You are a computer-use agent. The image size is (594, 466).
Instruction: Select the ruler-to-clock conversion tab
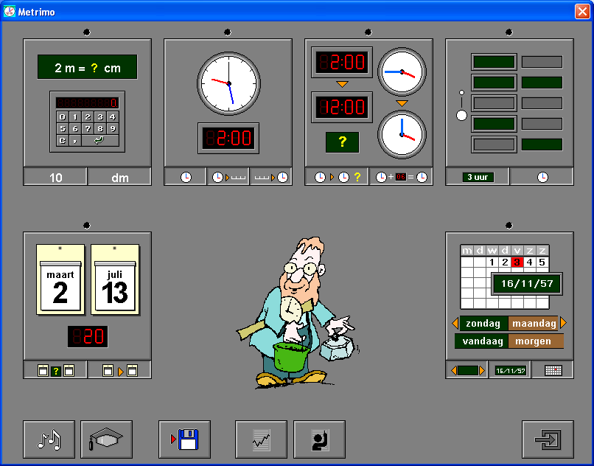pyautogui.click(x=271, y=177)
